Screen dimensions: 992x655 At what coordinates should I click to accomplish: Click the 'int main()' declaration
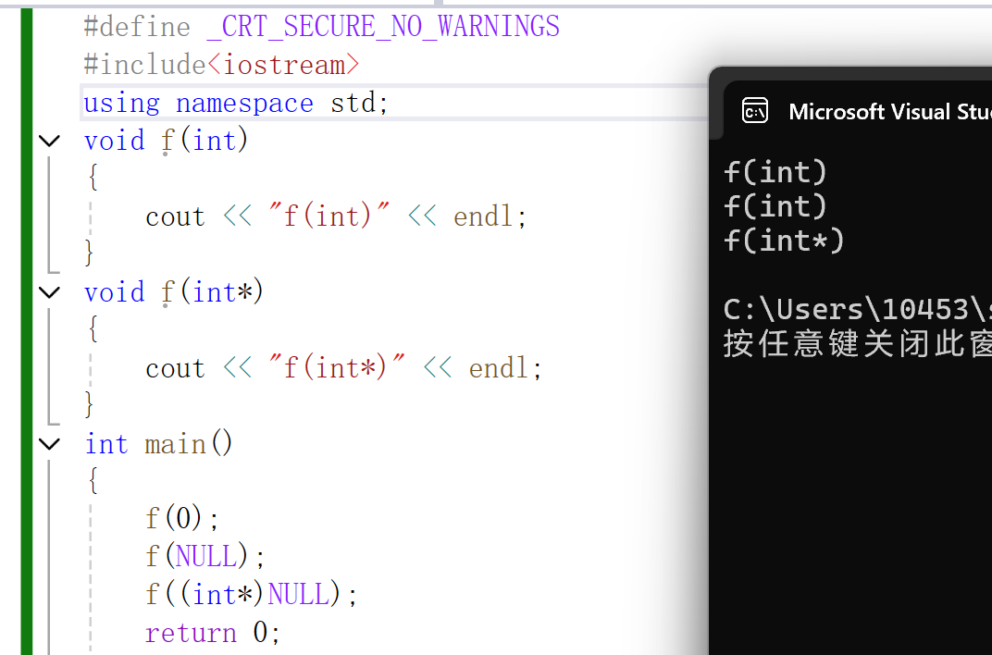158,444
